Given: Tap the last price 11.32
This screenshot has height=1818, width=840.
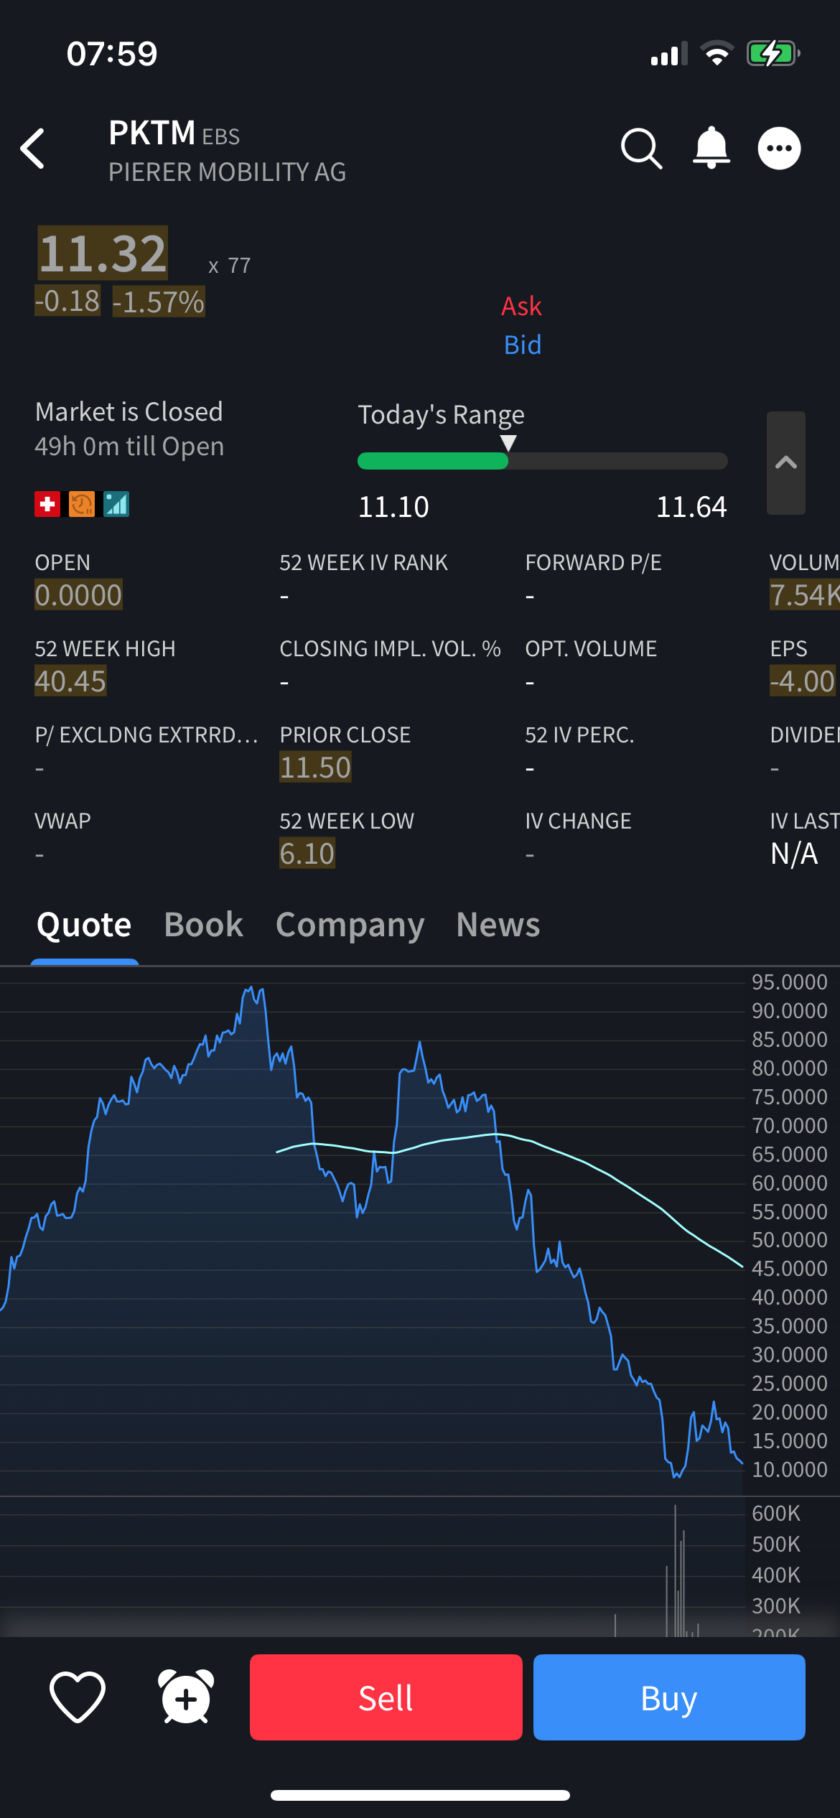Looking at the screenshot, I should (x=103, y=253).
